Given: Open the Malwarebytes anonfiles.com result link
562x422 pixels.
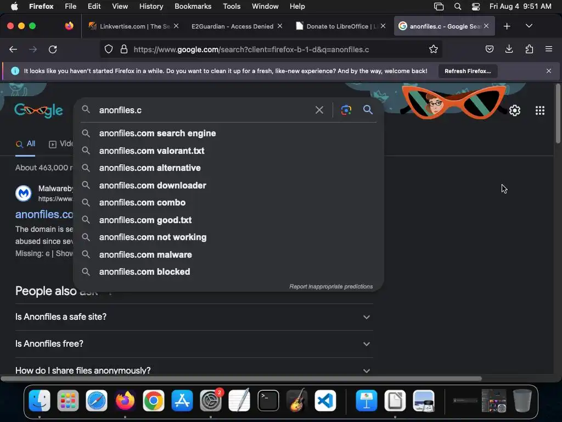Looking at the screenshot, I should [44, 215].
